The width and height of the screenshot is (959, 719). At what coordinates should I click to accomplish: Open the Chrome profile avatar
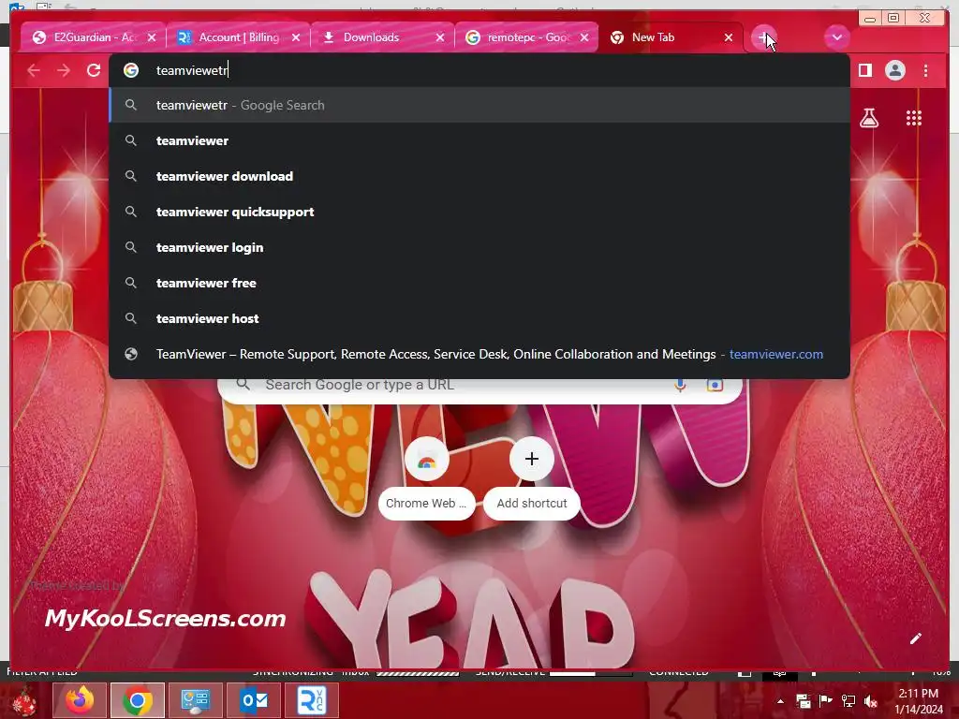click(895, 71)
